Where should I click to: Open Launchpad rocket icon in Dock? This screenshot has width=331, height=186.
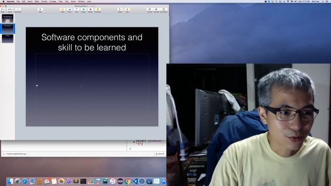coord(17,181)
